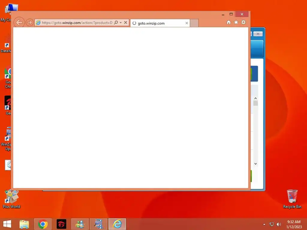Click the scrollbar thumb in background window
307x230 pixels.
click(255, 103)
